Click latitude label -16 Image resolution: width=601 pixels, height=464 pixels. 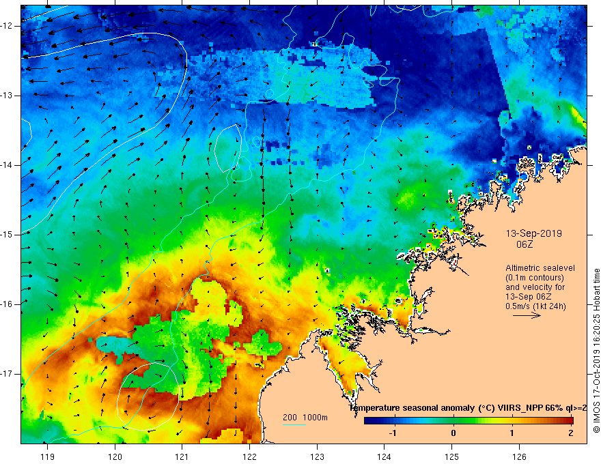click(x=7, y=304)
